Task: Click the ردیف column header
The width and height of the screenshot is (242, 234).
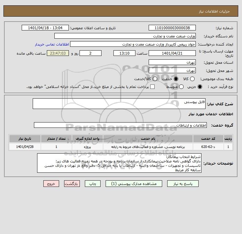Action: [x=228, y=139]
